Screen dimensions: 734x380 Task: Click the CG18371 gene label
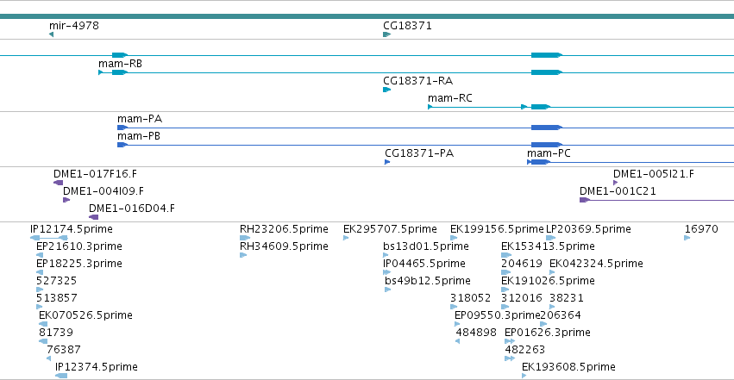point(407,25)
